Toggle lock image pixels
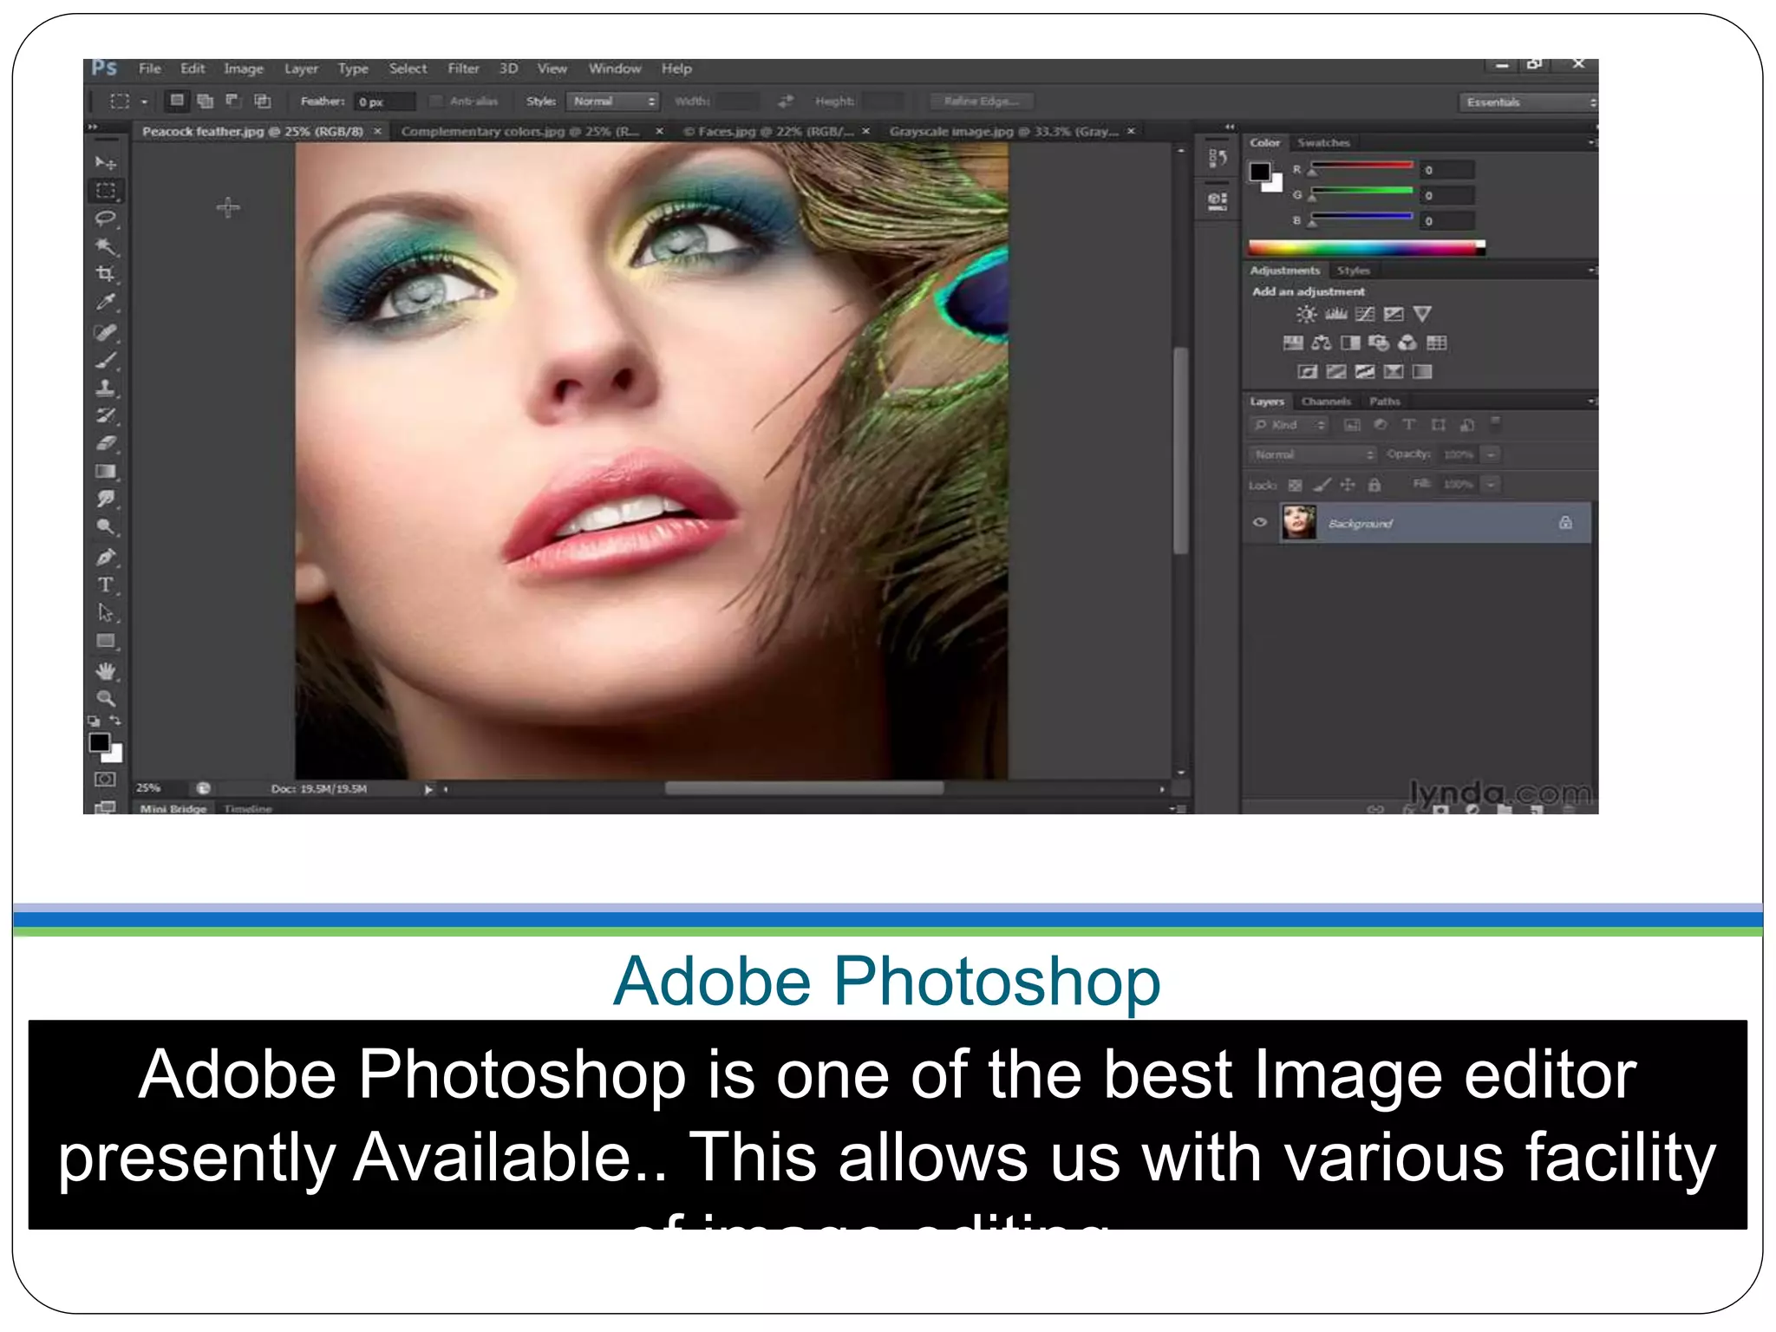This screenshot has height=1332, width=1776. pyautogui.click(x=1322, y=485)
